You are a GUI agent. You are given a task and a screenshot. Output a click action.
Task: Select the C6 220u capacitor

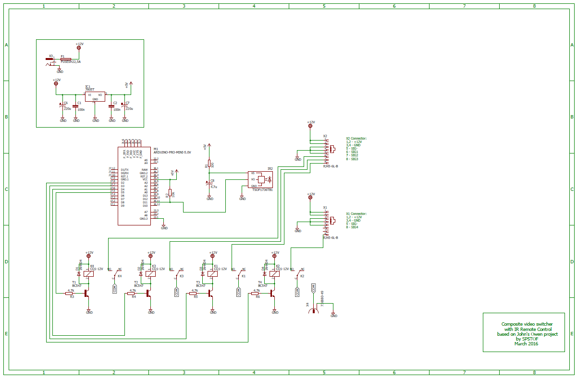pos(61,106)
